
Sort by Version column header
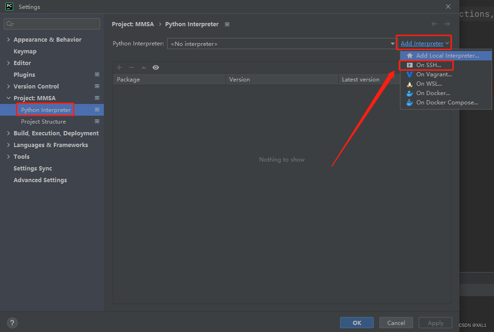pos(282,80)
